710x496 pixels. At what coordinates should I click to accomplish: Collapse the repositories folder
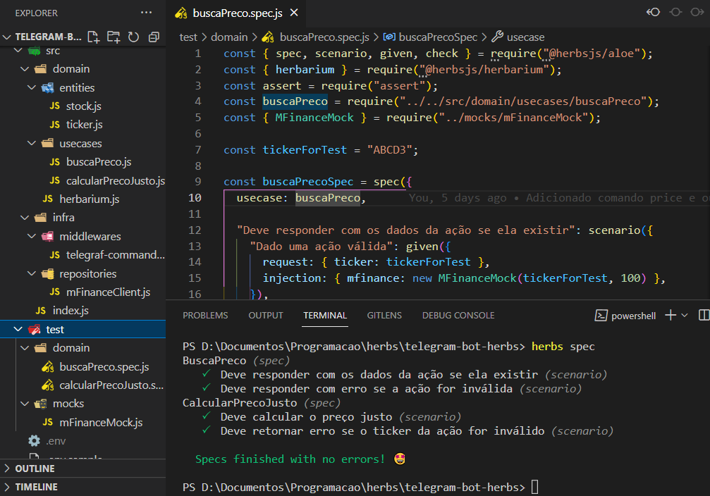(32, 273)
